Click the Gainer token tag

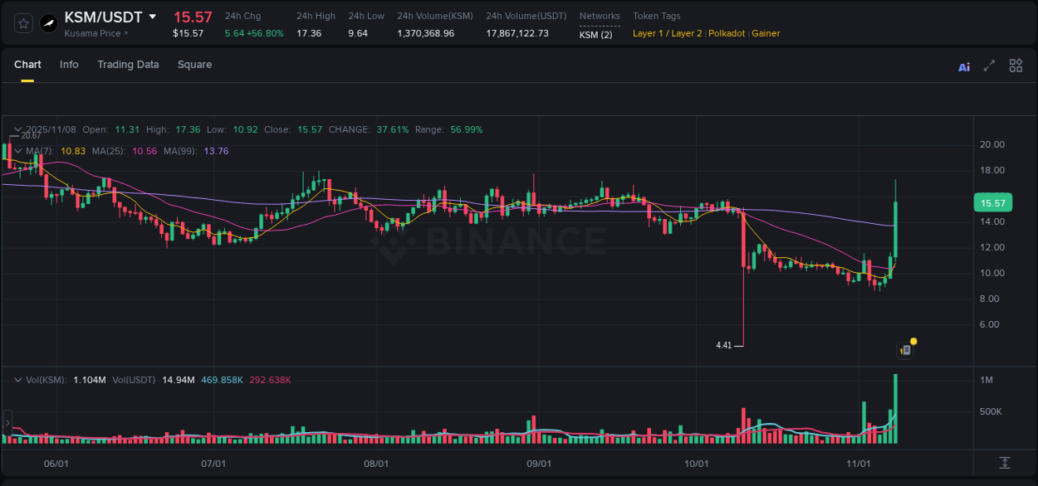pyautogui.click(x=766, y=33)
